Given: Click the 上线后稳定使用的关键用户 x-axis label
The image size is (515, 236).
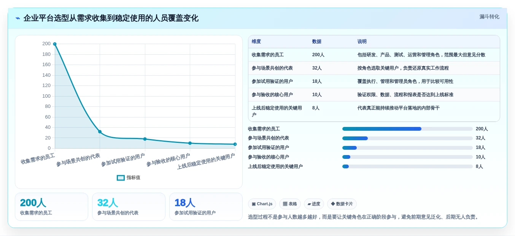Looking at the screenshot, I should click(206, 162).
